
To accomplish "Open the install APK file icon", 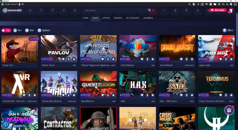I will pyautogui.click(x=211, y=4).
